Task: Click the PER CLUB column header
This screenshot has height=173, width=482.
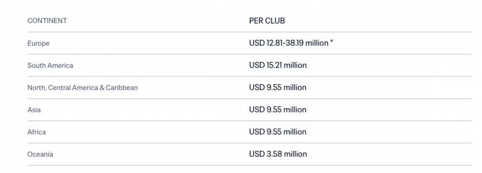Action: 267,21
